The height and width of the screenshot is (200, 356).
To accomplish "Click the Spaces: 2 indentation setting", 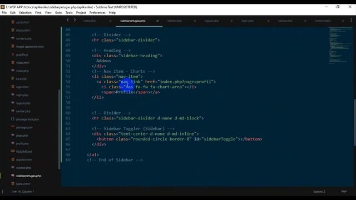I will click(319, 192).
